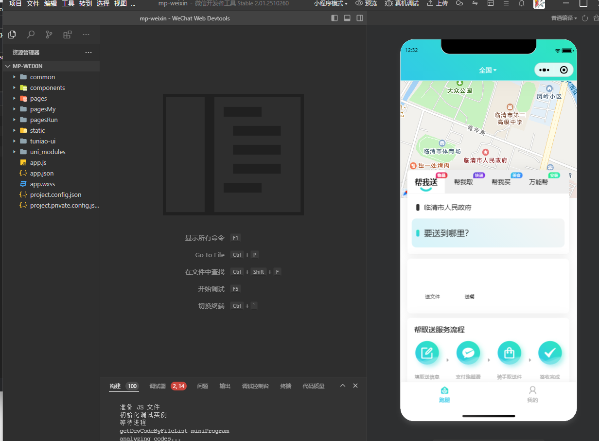
Task: Open the project.private.config.json file
Action: (x=52, y=205)
